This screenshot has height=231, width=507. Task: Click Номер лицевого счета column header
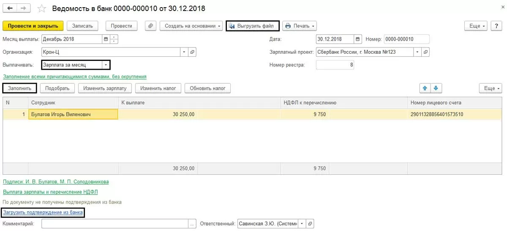pyautogui.click(x=455, y=102)
